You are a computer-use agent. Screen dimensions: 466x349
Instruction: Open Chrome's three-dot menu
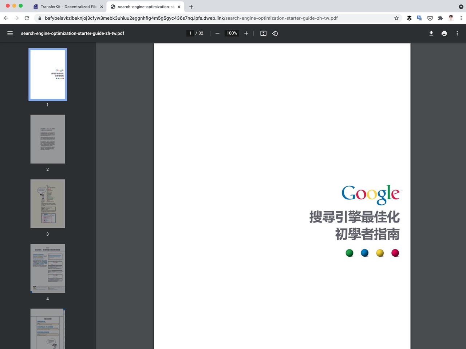(x=461, y=18)
